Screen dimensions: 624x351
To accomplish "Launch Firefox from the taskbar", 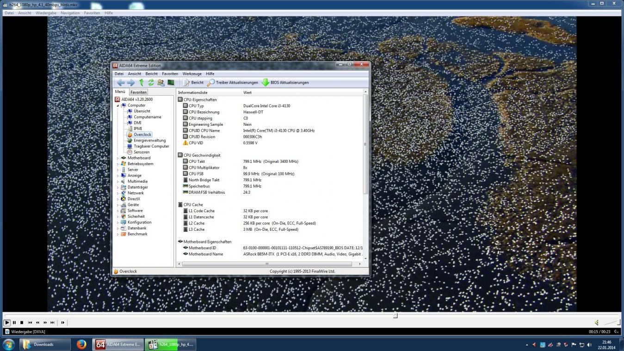I will click(81, 344).
